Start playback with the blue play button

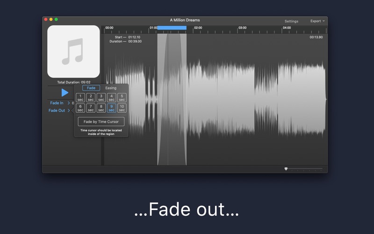(x=65, y=93)
